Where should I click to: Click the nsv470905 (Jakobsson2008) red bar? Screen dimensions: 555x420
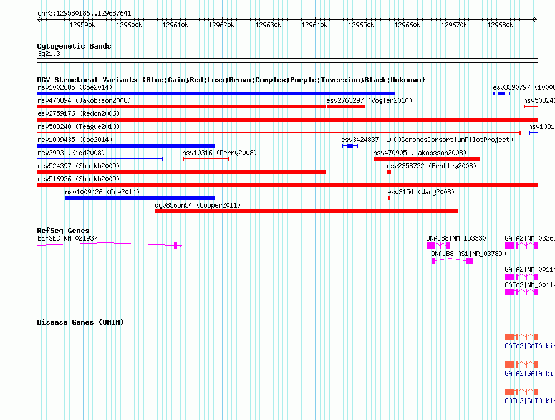pyautogui.click(x=427, y=159)
